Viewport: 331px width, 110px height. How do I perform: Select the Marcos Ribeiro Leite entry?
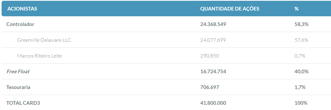(39, 56)
